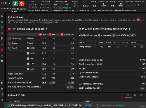Image resolution: width=146 pixels, height=108 pixels.
Task: Open the DLG ticker dropdown
Action: point(6,3)
